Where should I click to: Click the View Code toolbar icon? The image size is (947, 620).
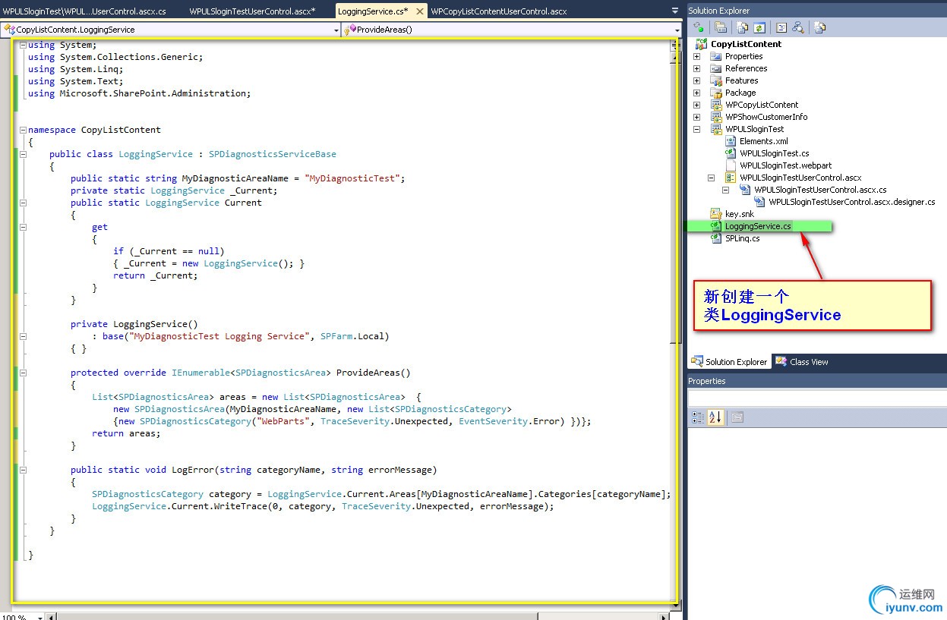pyautogui.click(x=781, y=27)
